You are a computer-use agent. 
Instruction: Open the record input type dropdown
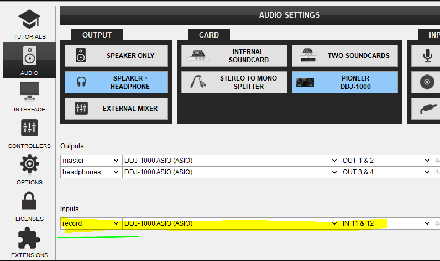pyautogui.click(x=91, y=223)
